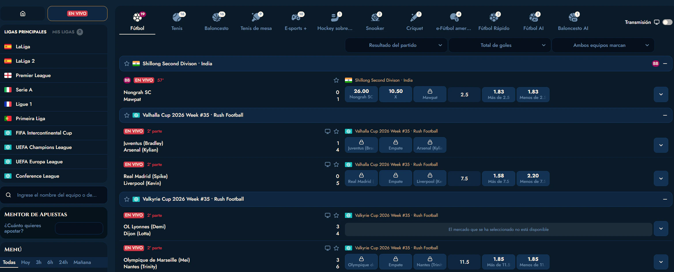Click the BB badge in Shillong header
Image resolution: width=674 pixels, height=272 pixels.
coord(656,64)
